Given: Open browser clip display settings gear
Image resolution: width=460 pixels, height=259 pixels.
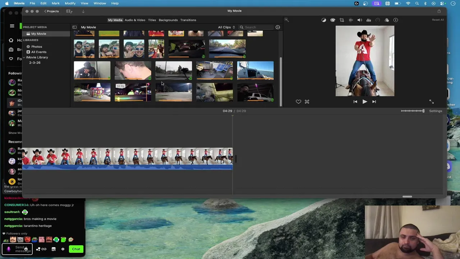Looking at the screenshot, I should (278, 27).
